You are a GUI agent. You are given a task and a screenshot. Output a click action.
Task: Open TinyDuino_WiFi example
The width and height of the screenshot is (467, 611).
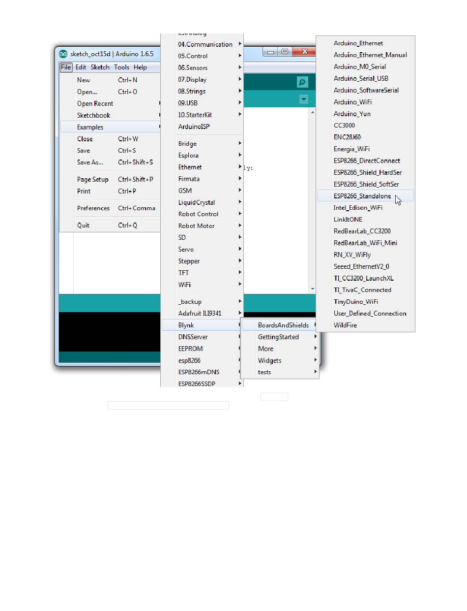click(x=366, y=302)
